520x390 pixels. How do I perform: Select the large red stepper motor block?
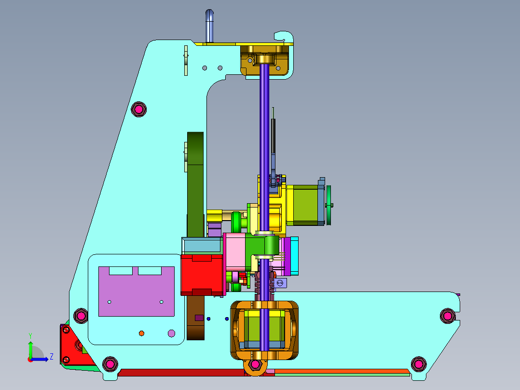point(202,275)
